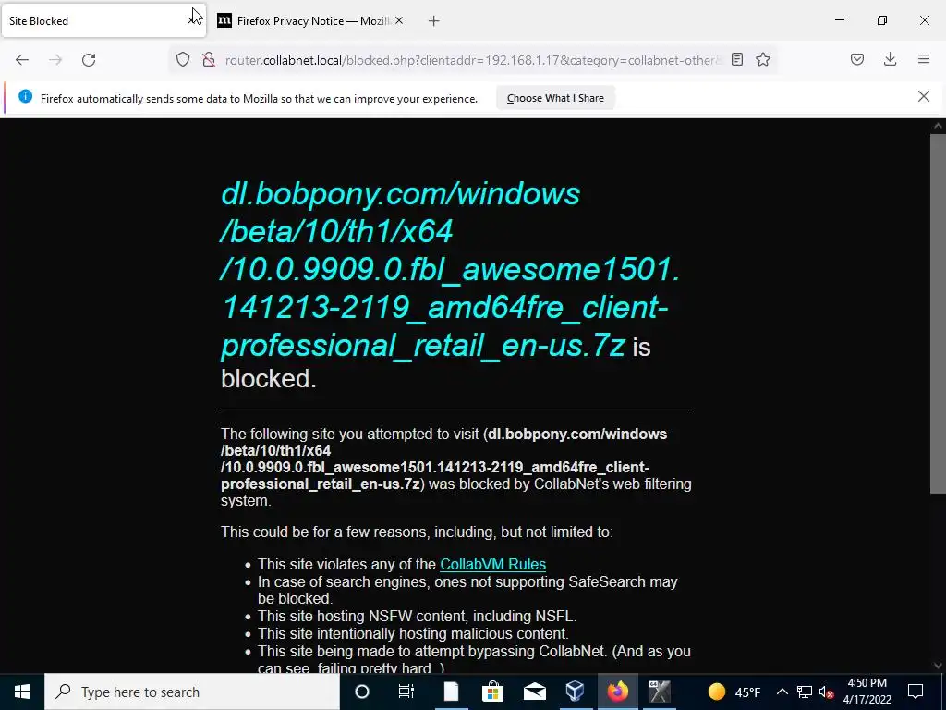946x710 pixels.
Task: Click the Choose What I Share button
Action: coord(555,98)
